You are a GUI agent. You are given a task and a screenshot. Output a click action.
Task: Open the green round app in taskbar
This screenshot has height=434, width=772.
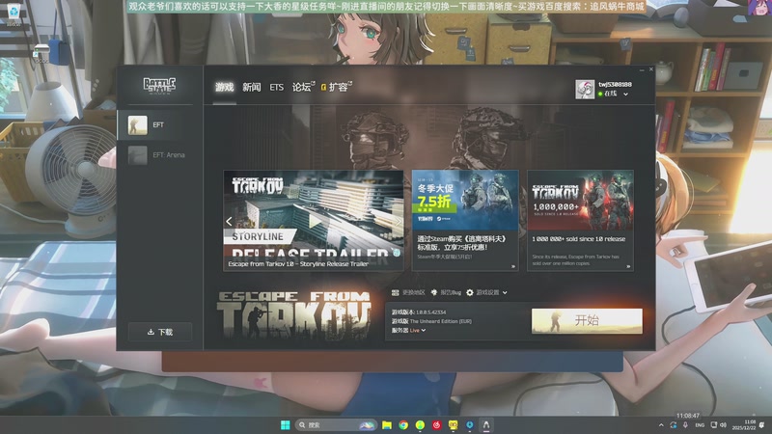tap(420, 424)
